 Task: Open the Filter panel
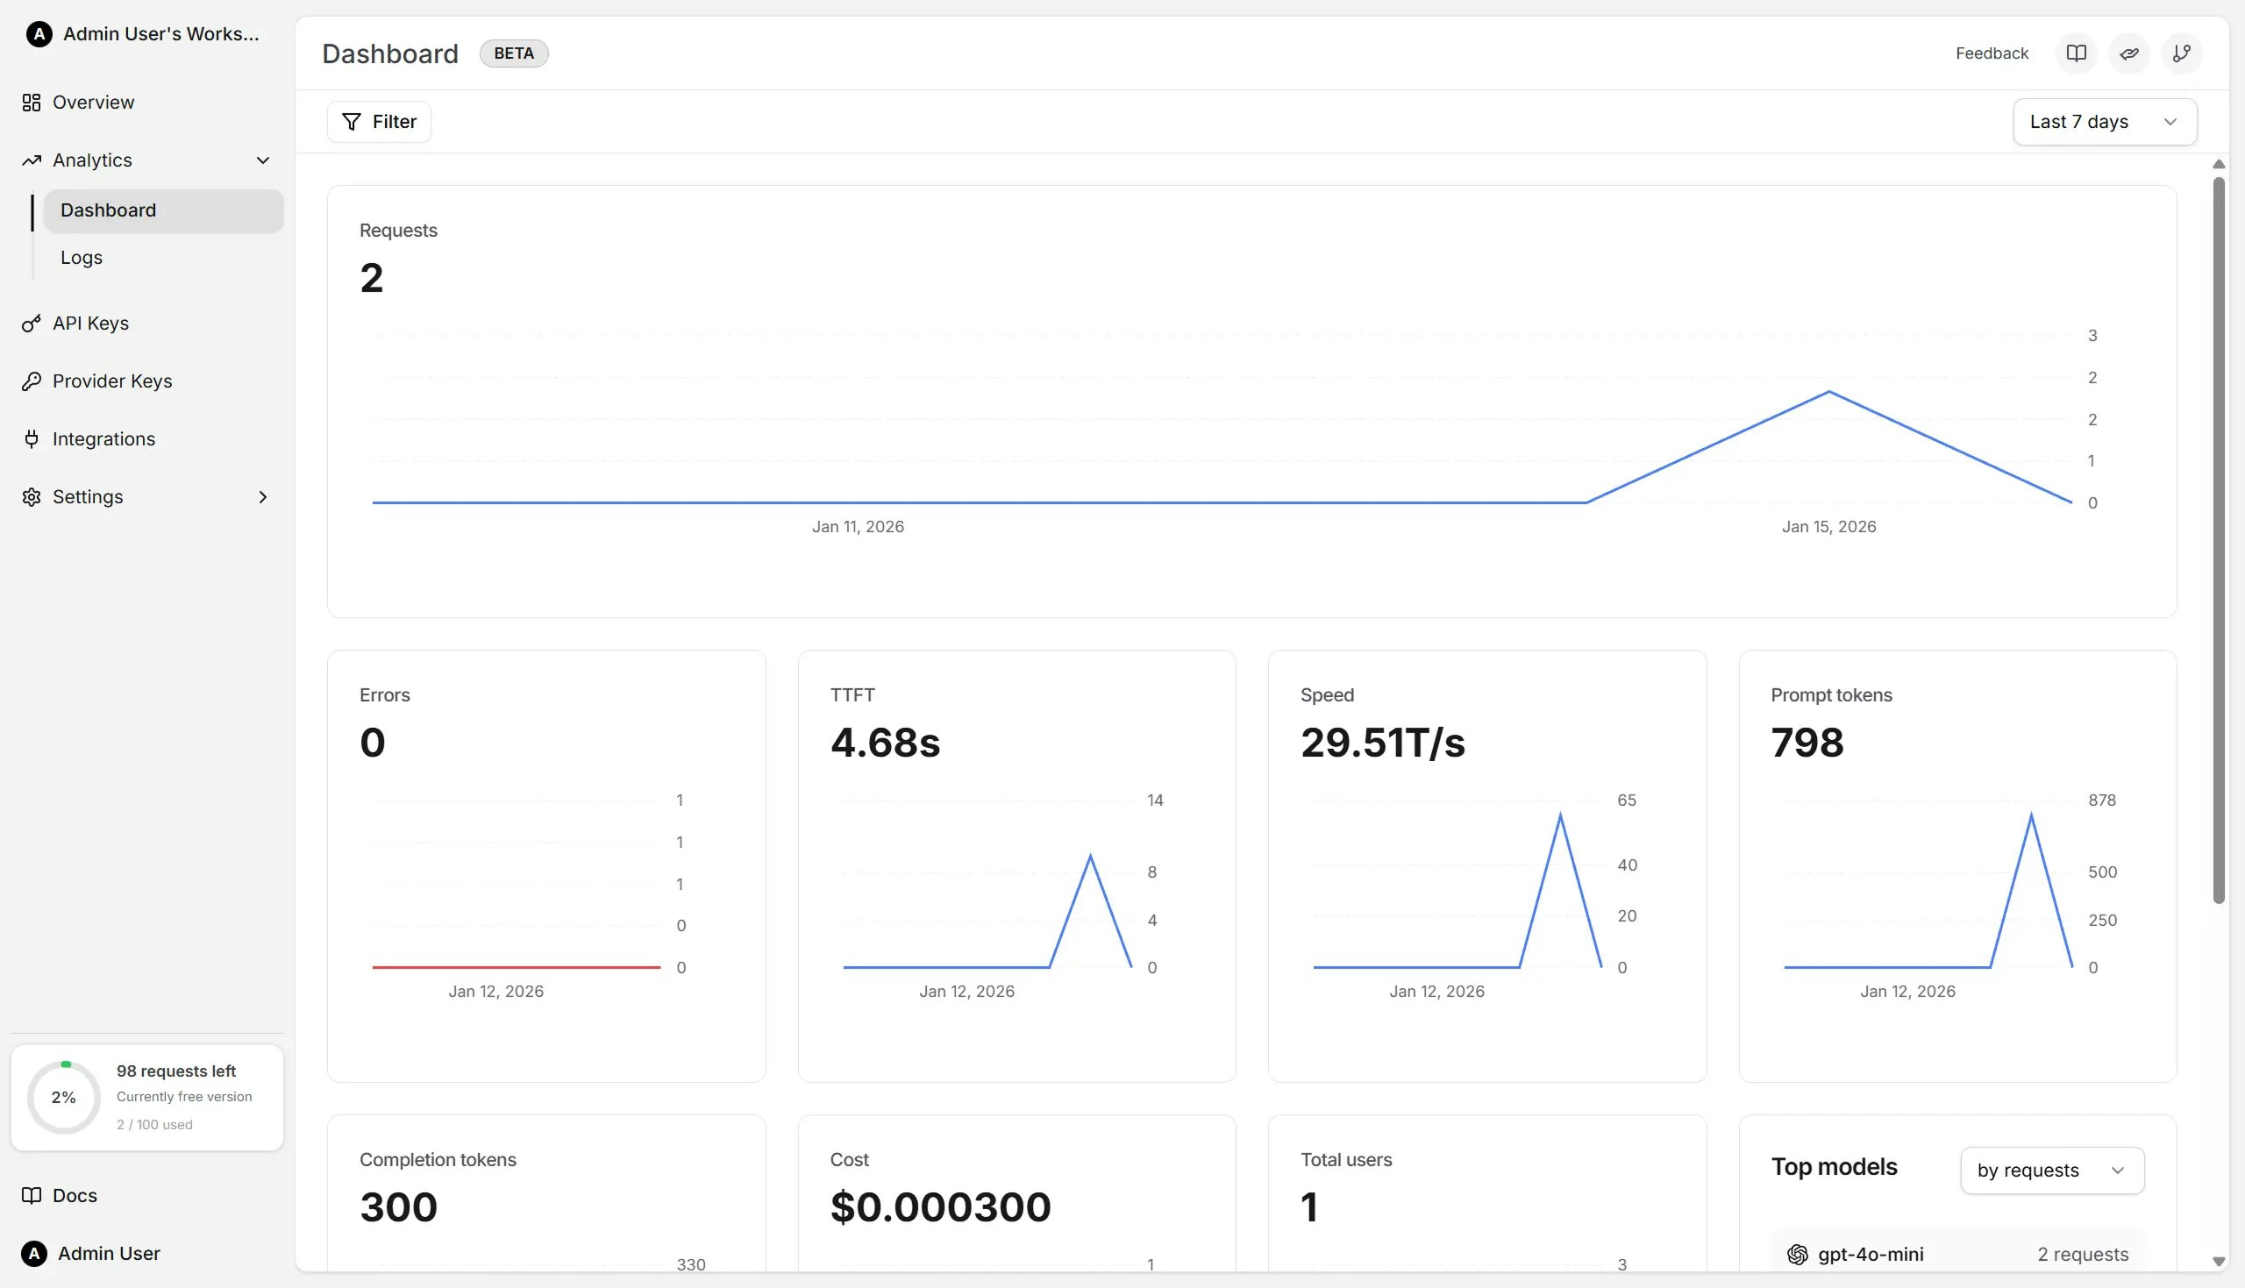point(379,121)
